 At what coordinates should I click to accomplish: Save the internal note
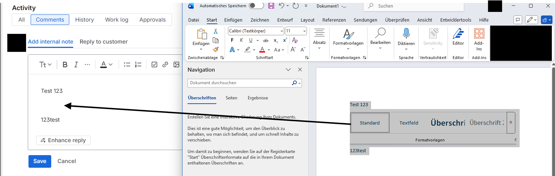click(x=40, y=161)
